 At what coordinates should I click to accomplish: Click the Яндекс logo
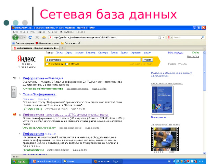[26, 59]
